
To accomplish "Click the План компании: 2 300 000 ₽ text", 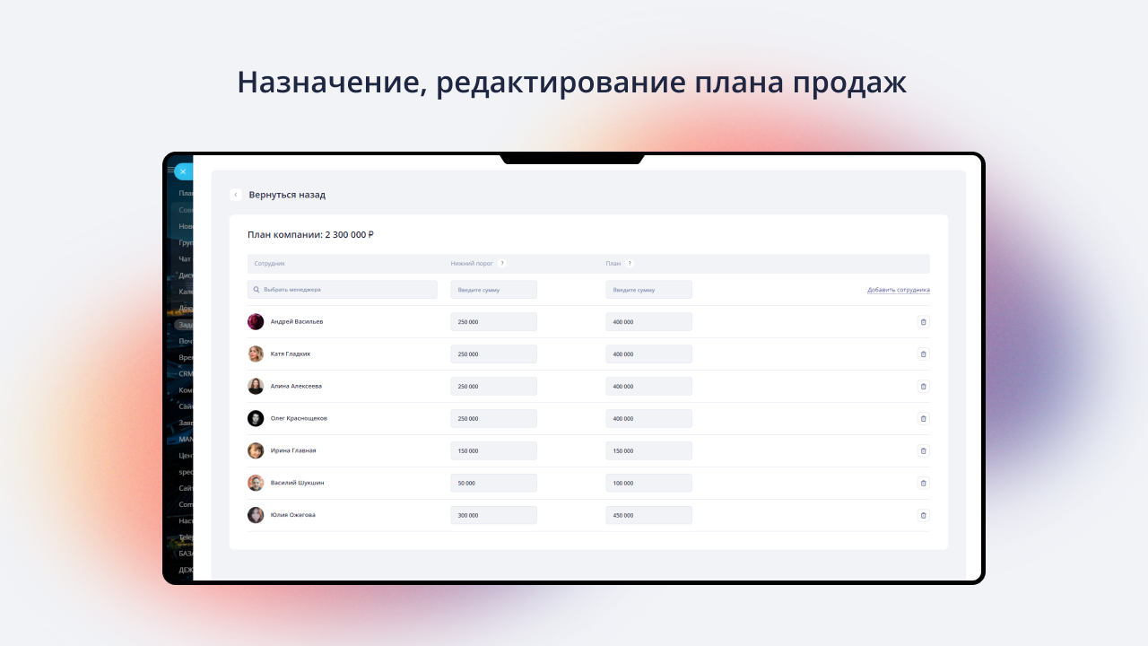I will (310, 235).
